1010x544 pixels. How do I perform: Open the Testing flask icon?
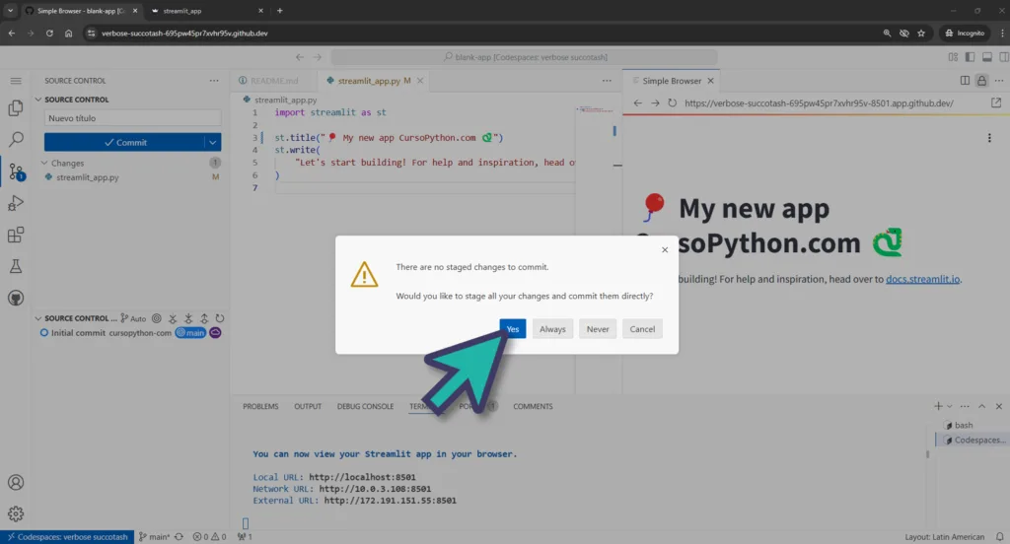[x=16, y=266]
